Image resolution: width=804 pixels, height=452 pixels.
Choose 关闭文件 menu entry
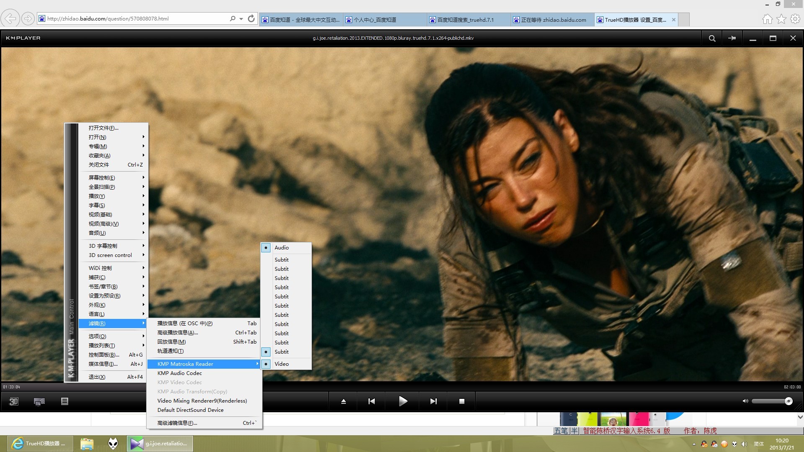(113, 165)
